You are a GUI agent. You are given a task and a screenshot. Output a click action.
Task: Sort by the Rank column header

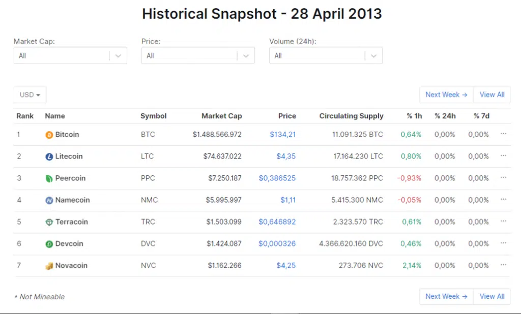tap(25, 116)
